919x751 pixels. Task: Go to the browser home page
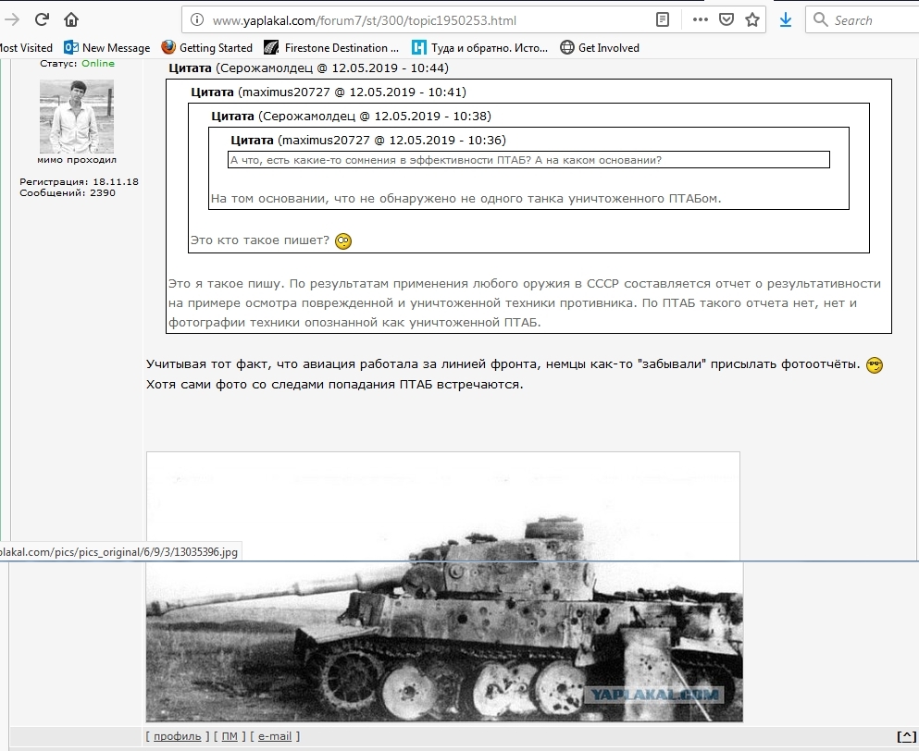click(71, 20)
